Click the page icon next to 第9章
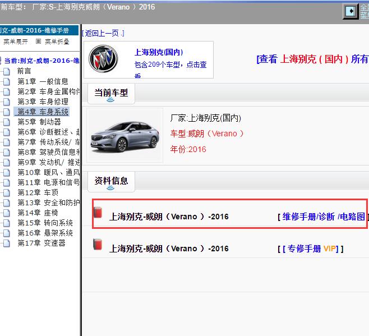This screenshot has height=336, width=369. 7,163
